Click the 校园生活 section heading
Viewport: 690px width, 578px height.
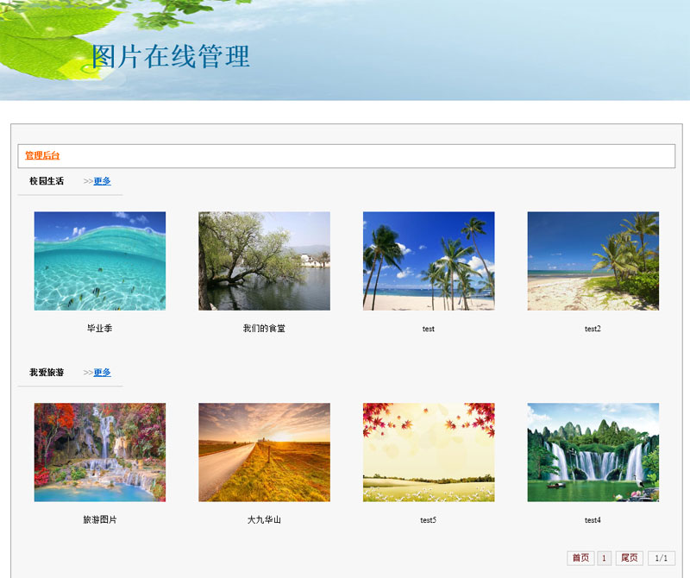coord(47,181)
